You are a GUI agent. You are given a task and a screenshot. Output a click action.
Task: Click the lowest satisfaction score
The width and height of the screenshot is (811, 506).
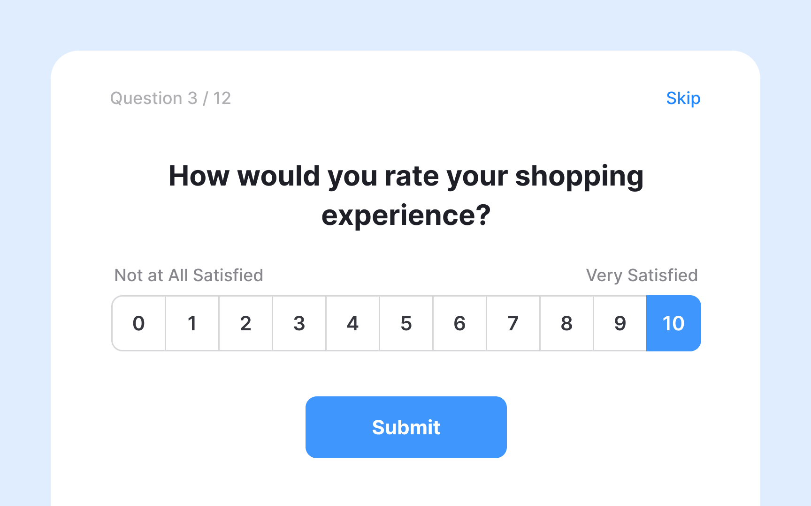[x=138, y=323]
